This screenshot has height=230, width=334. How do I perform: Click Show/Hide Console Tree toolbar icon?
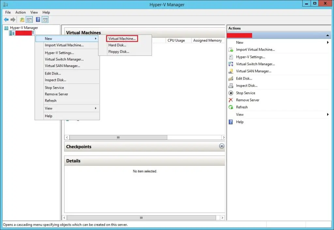[29, 20]
